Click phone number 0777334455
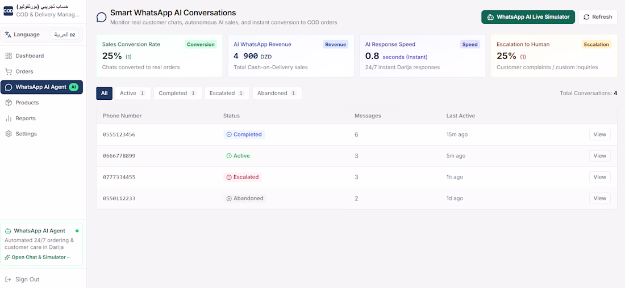625x288 pixels. (119, 177)
